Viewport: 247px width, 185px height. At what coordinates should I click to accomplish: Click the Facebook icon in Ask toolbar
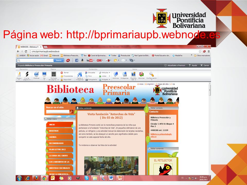click(x=77, y=60)
